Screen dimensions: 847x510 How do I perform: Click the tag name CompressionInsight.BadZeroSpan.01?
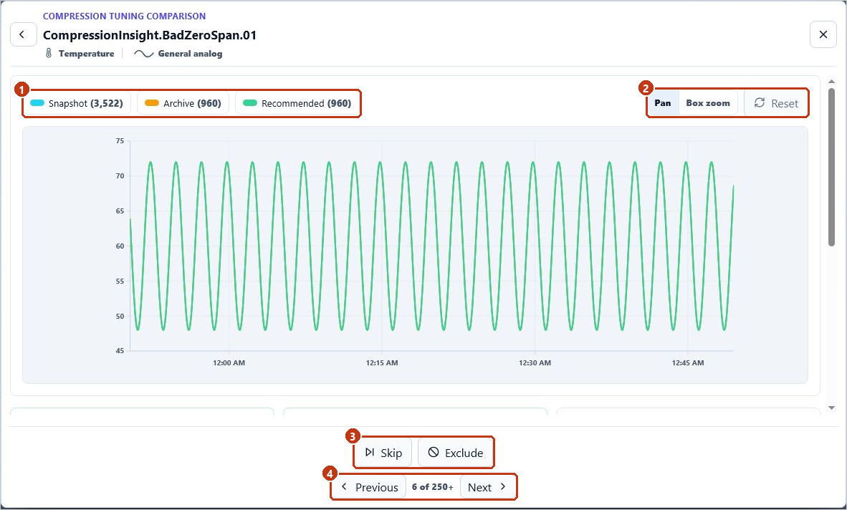pyautogui.click(x=150, y=35)
